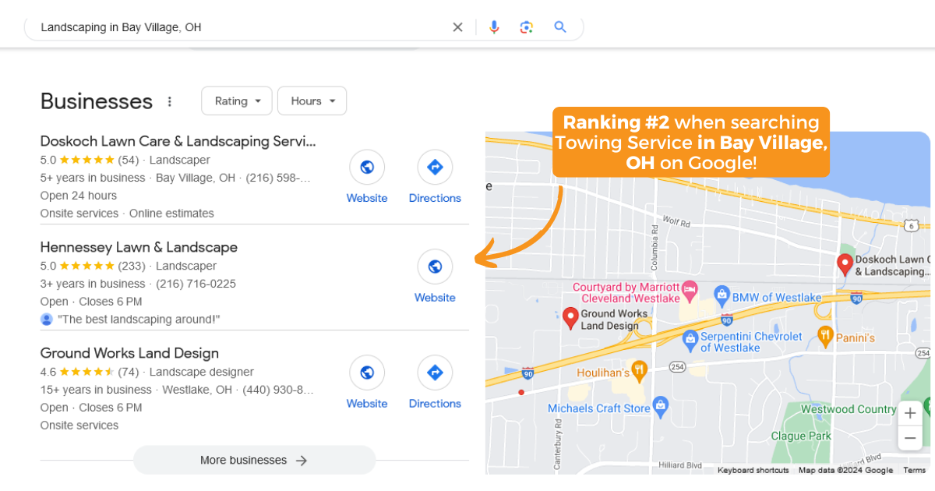Click the (233) review count for Hennessey
The image size is (935, 491).
[x=132, y=266]
